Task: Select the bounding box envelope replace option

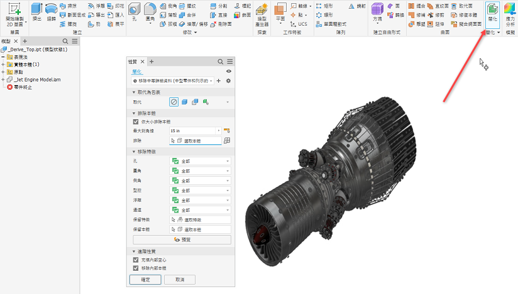Action: coord(184,102)
